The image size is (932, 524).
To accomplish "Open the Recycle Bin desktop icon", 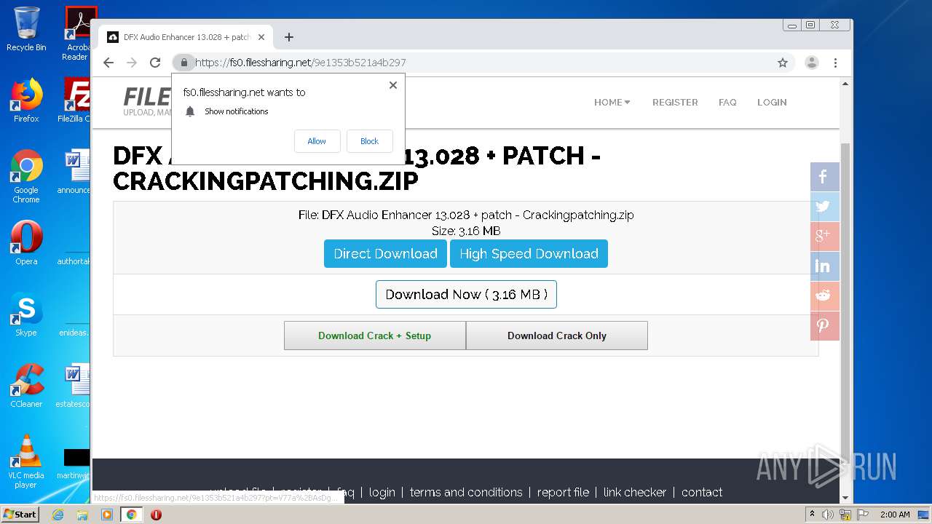I will tap(26, 29).
